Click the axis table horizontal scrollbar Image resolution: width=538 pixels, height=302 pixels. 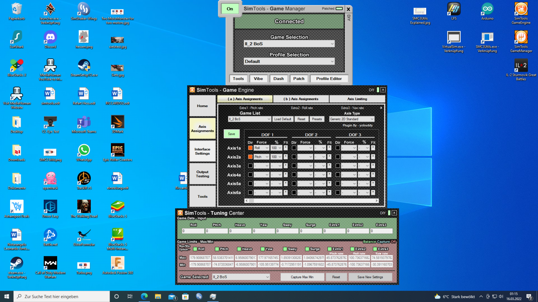pyautogui.click(x=312, y=201)
